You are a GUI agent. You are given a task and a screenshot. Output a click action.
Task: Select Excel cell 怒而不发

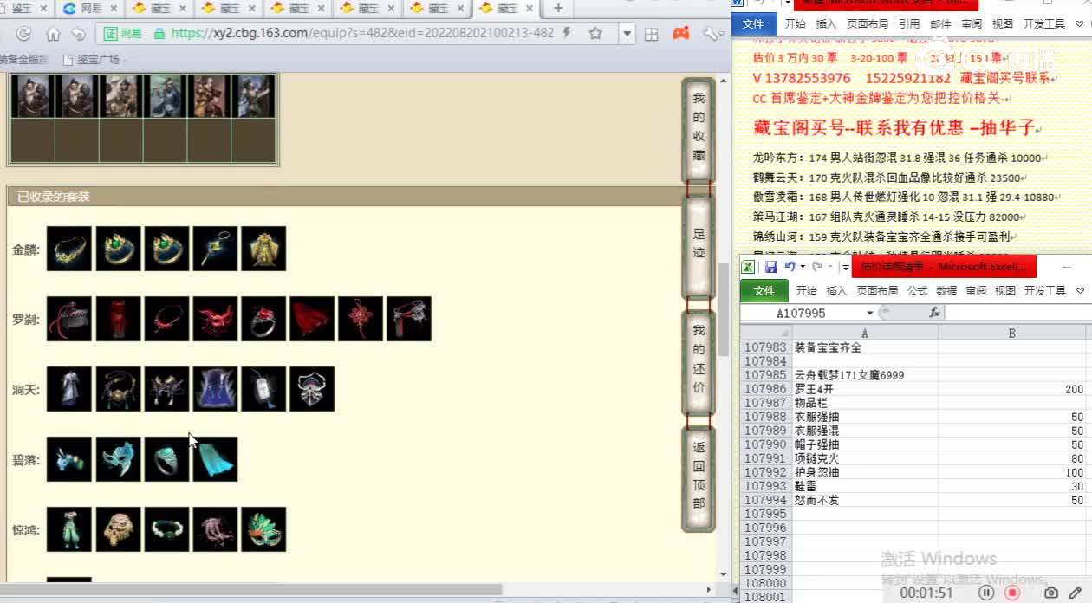click(x=865, y=500)
